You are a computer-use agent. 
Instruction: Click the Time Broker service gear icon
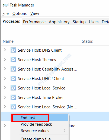[13, 97]
